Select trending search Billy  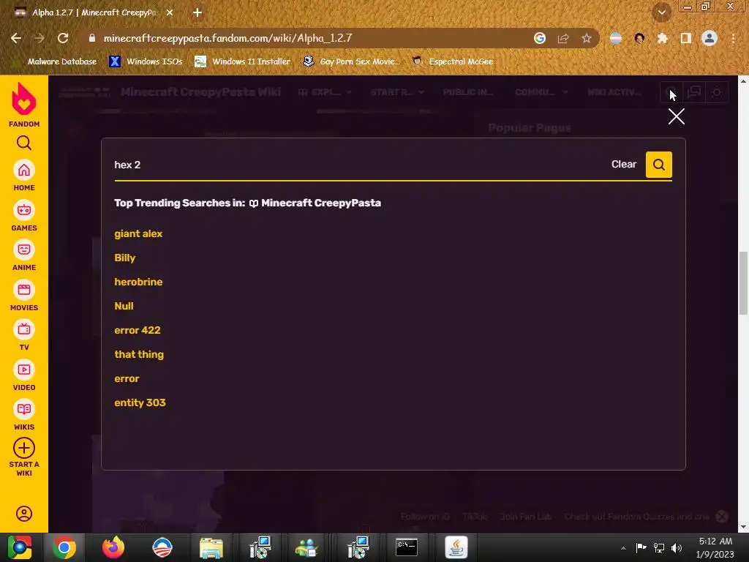(x=124, y=258)
